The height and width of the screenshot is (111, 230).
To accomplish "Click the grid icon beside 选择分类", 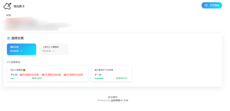I will coord(9,38).
